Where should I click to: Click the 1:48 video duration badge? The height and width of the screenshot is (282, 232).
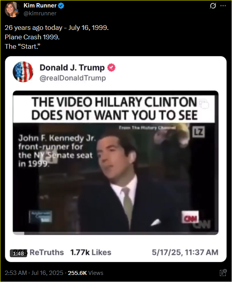(x=18, y=253)
